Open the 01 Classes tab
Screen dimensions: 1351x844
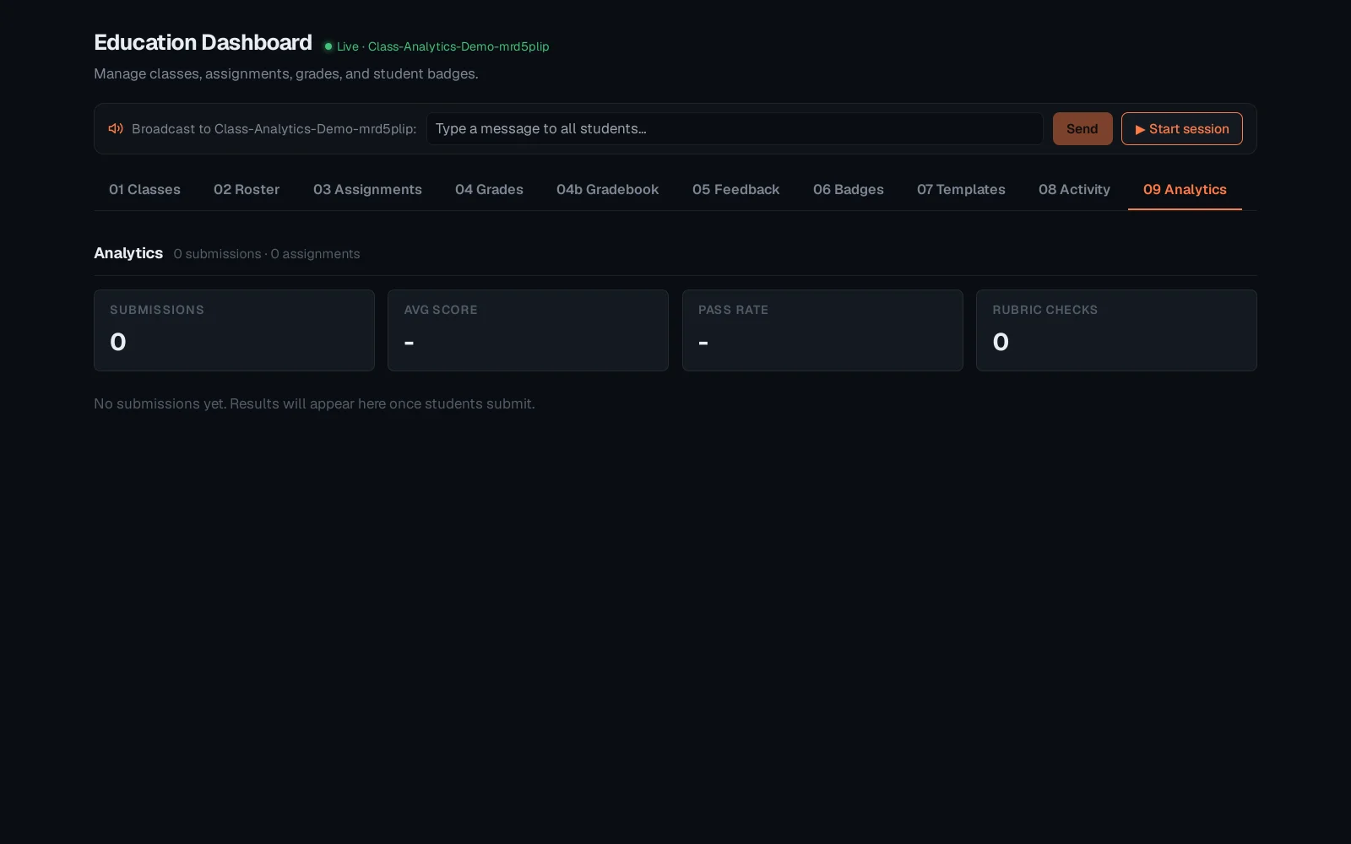point(144,190)
